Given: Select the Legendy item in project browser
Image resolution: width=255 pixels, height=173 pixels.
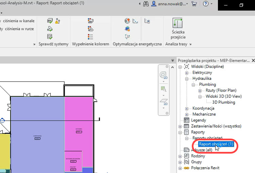Looking at the screenshot, I should tap(198, 120).
